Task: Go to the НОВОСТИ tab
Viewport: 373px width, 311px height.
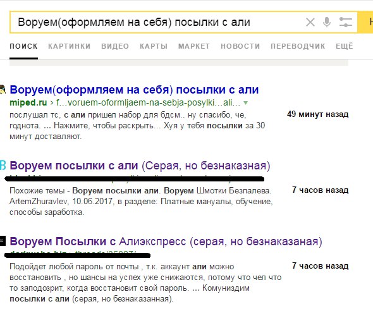Action: [240, 46]
